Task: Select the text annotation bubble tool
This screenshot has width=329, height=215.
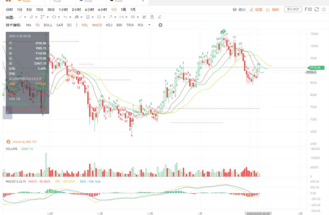Action: [x=133, y=17]
